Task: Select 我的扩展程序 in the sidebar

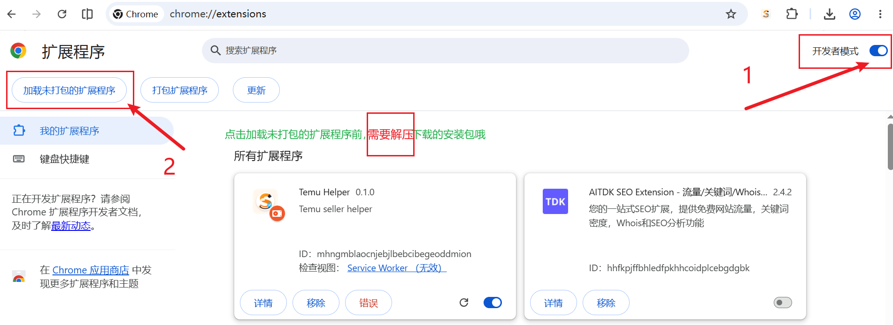Action: pyautogui.click(x=87, y=131)
